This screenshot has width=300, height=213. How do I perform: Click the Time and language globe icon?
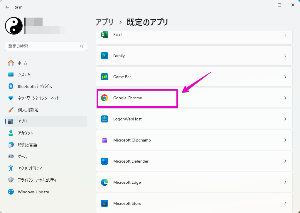tap(11, 145)
